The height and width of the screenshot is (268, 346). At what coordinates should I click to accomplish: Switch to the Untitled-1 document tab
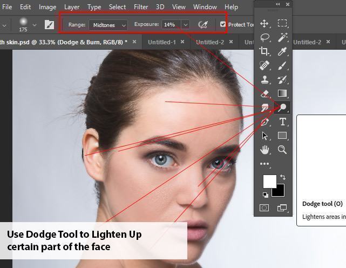click(161, 42)
